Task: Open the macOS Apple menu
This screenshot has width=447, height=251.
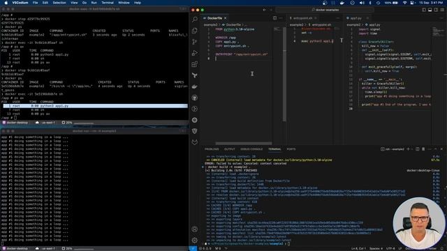Action: tap(6, 3)
